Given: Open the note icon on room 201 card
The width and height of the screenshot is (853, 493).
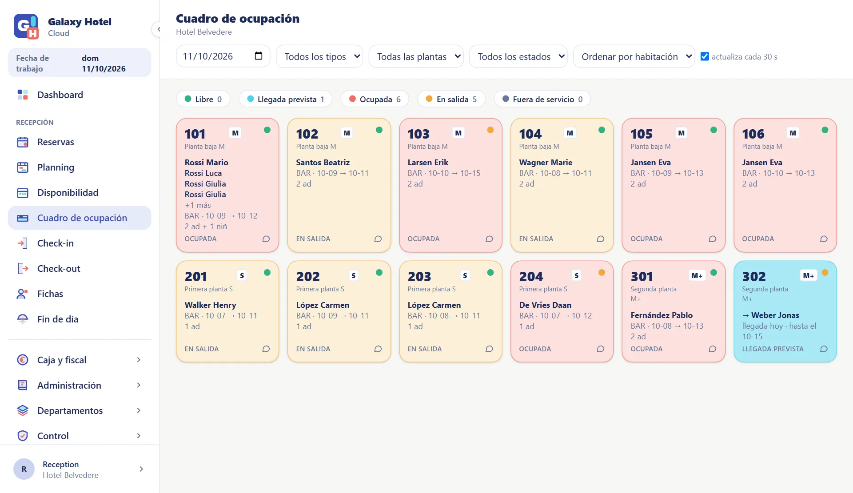Looking at the screenshot, I should tap(266, 349).
